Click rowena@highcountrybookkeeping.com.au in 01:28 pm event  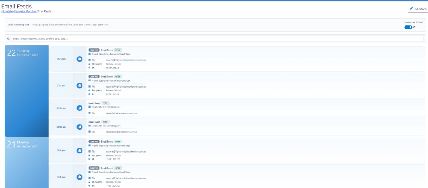[126, 60]
